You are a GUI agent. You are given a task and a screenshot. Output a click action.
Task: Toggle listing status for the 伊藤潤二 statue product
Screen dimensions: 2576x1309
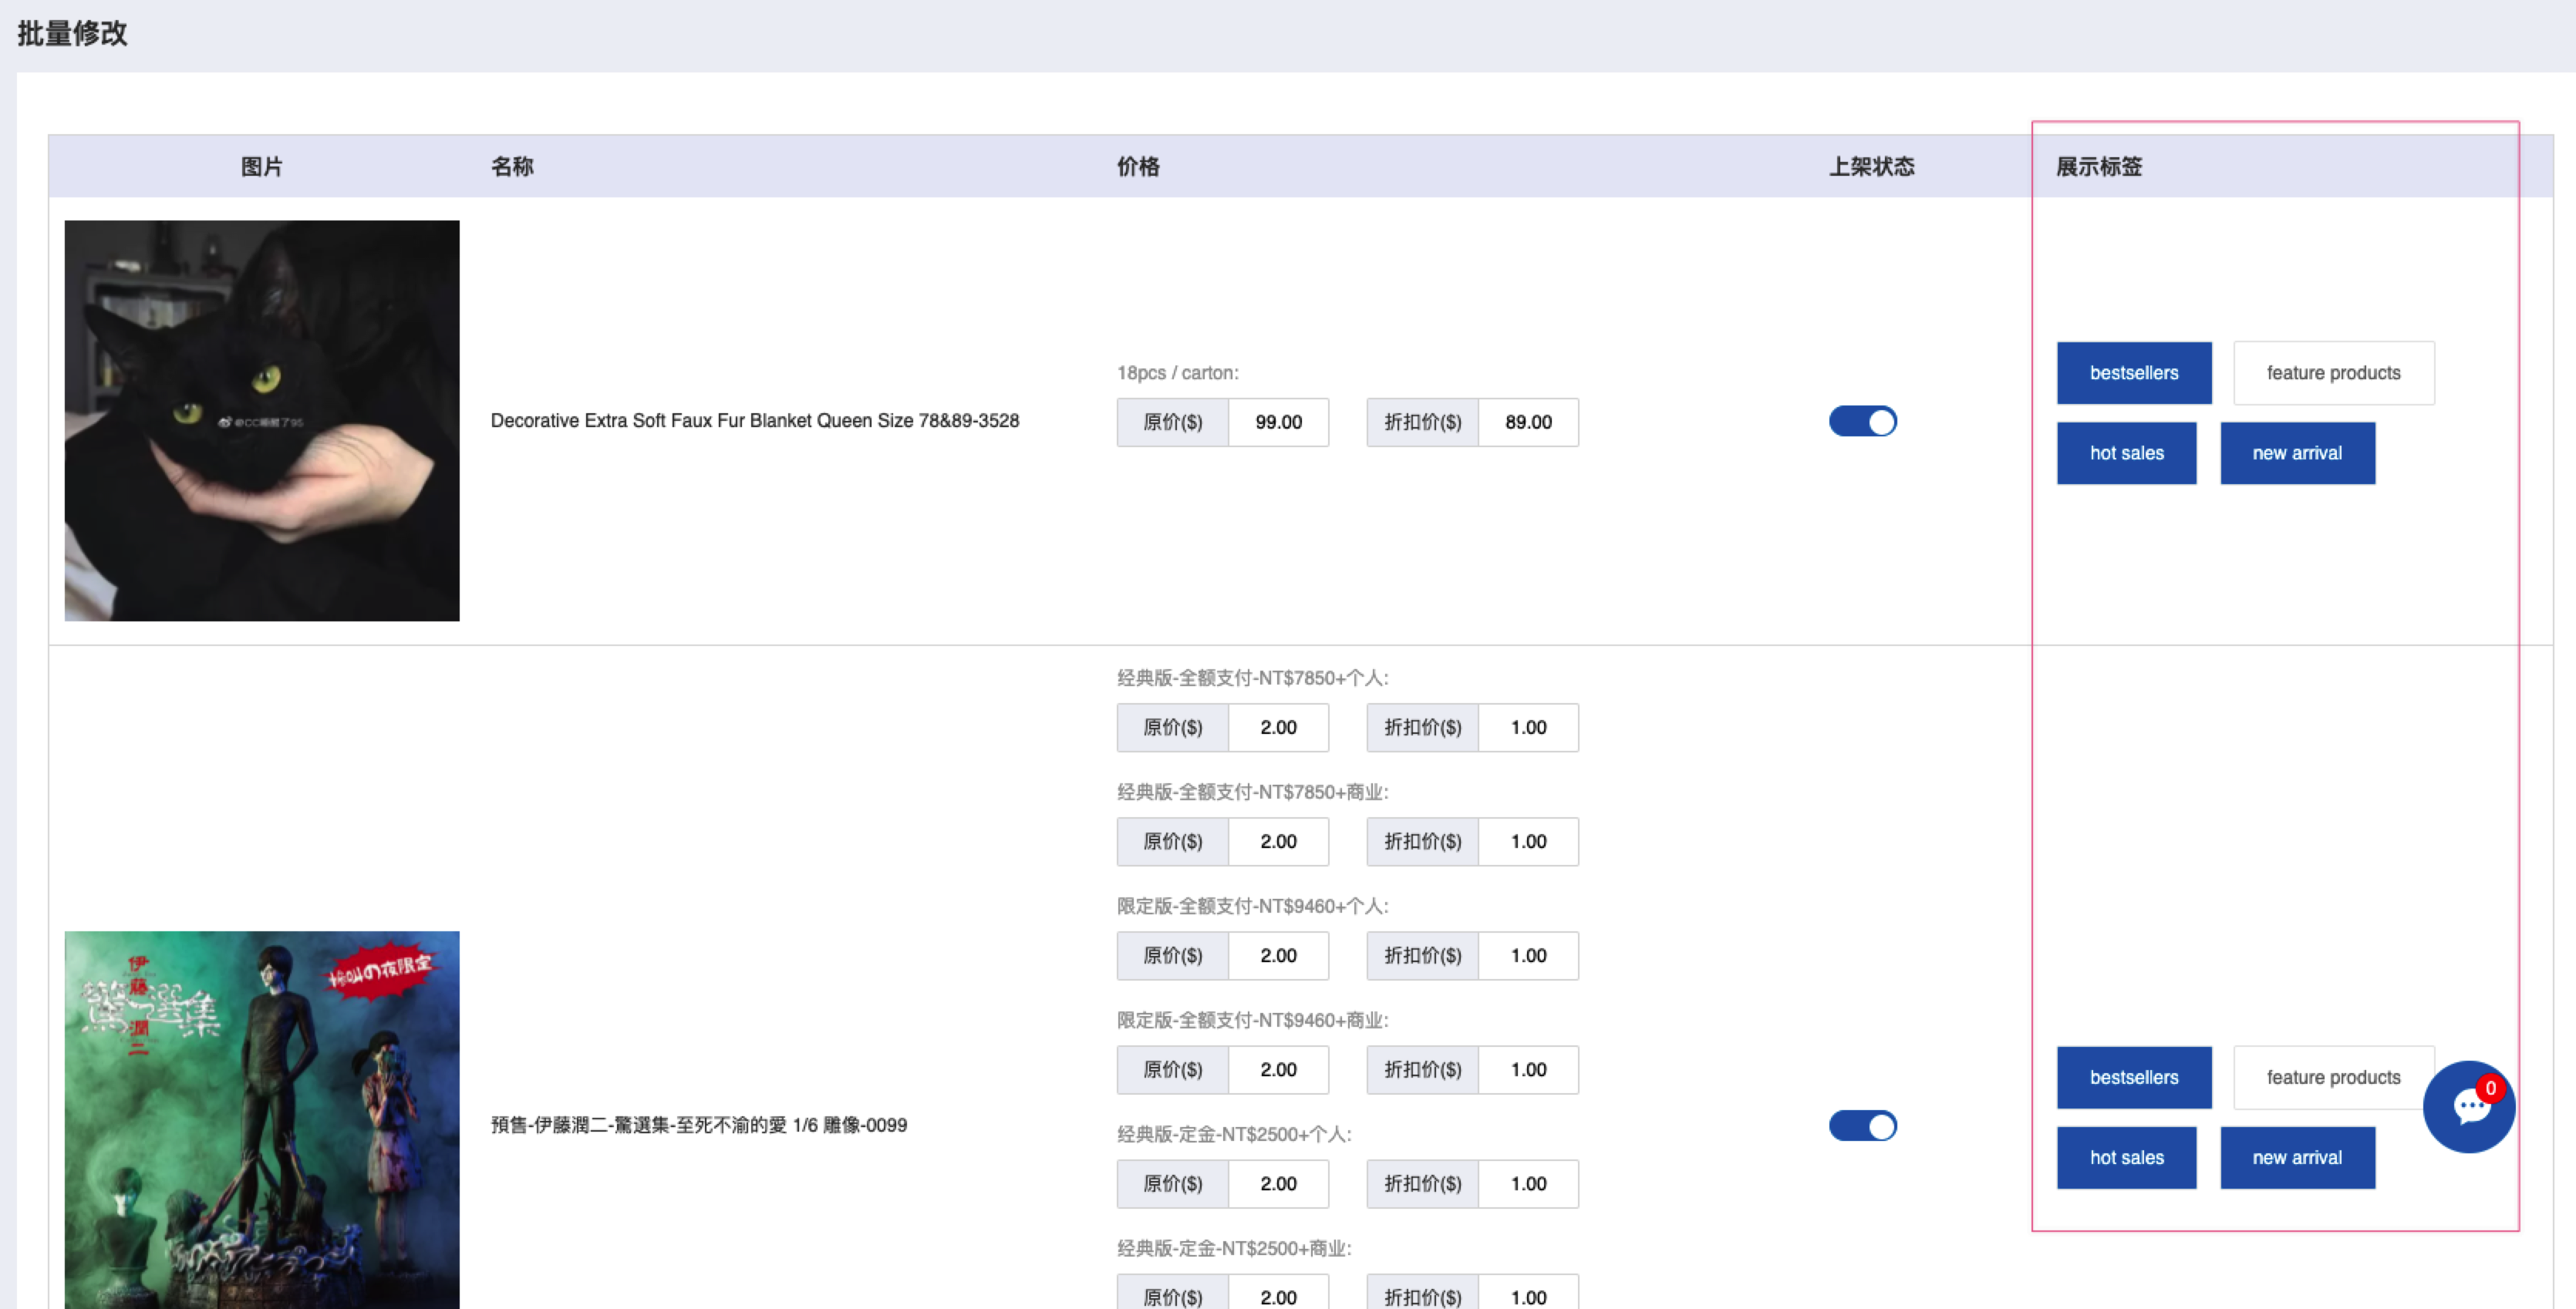click(1862, 1126)
